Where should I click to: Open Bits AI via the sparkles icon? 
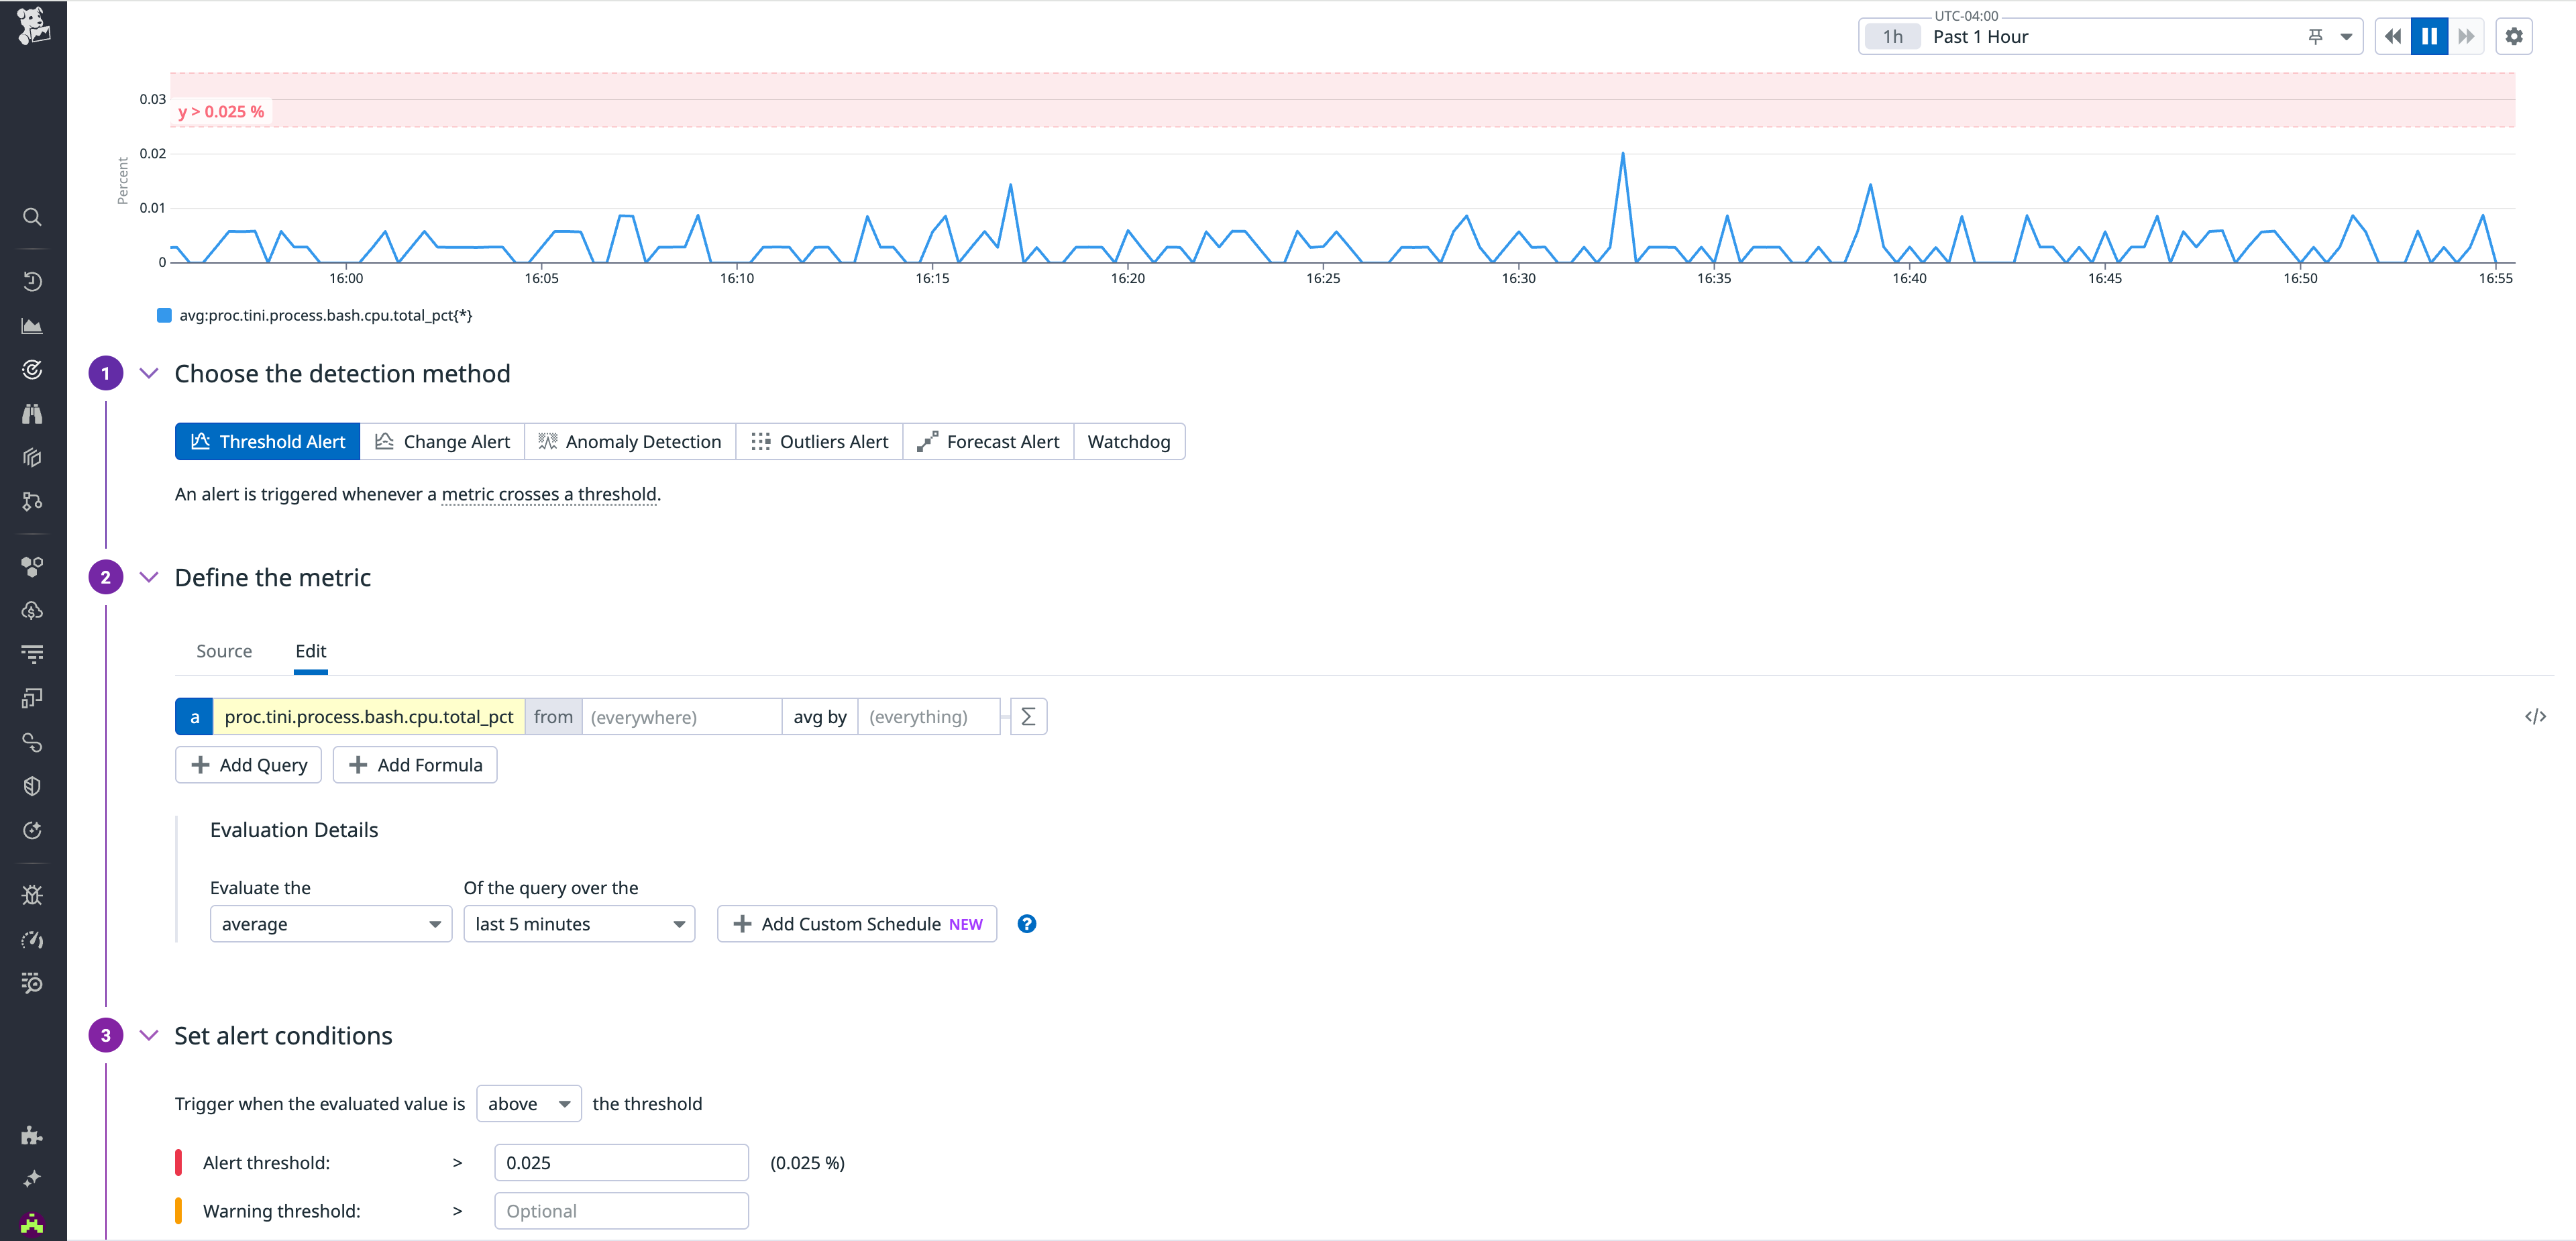[x=32, y=1177]
